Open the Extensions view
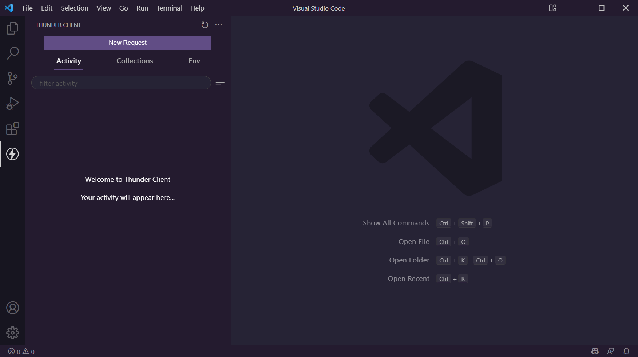The image size is (638, 357). 12,129
